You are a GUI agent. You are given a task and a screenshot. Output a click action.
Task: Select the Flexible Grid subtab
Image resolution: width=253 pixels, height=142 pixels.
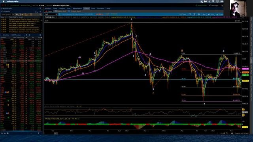tap(60, 11)
